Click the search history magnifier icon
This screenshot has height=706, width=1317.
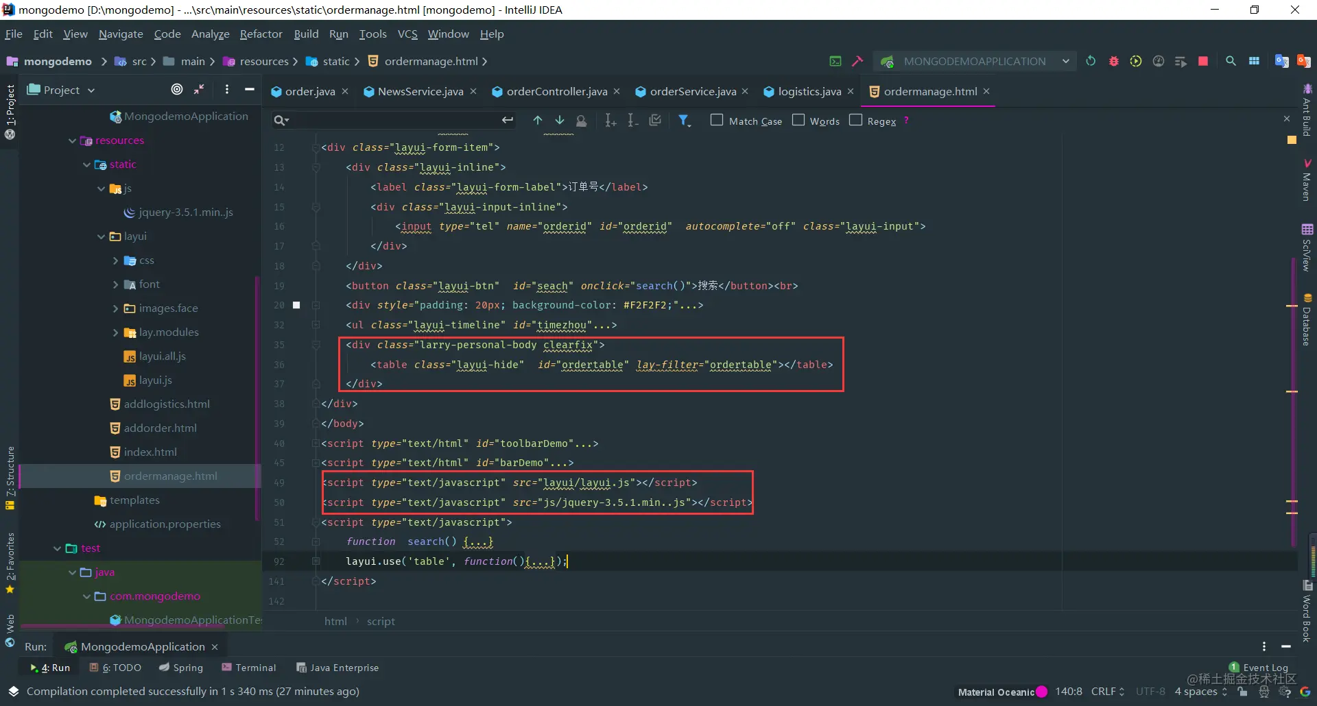pyautogui.click(x=281, y=121)
